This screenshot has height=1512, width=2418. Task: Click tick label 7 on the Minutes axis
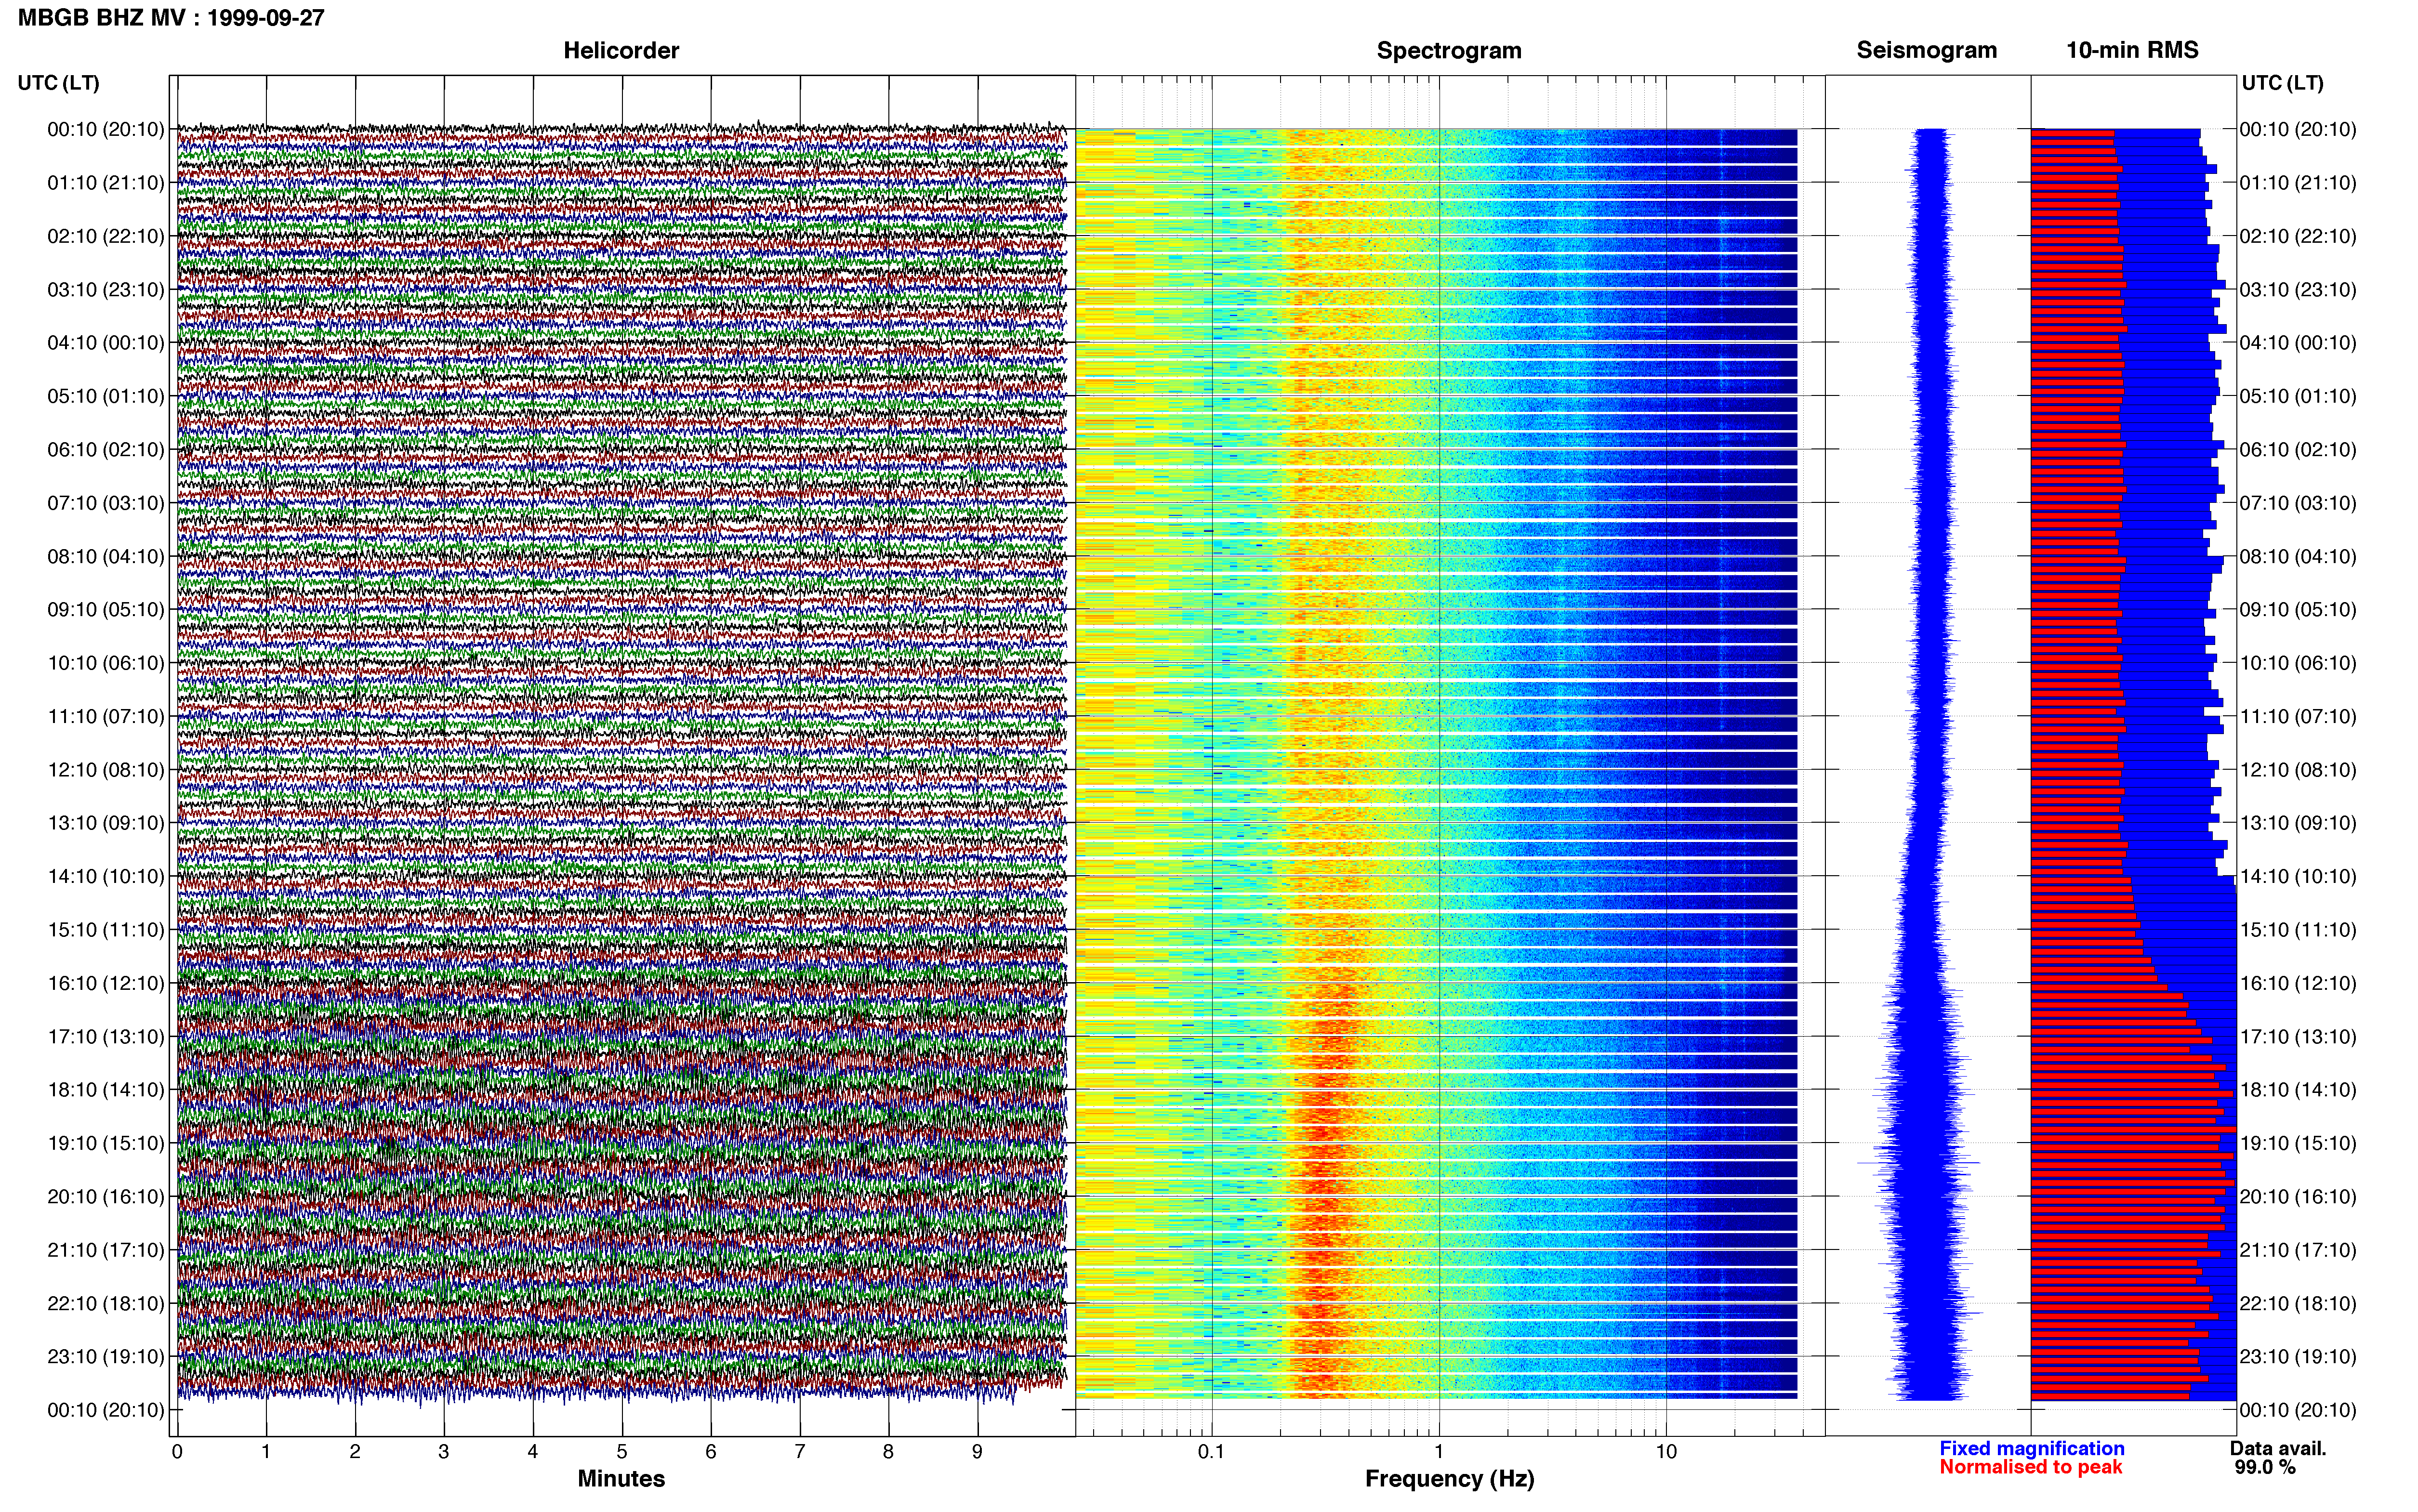[x=800, y=1451]
